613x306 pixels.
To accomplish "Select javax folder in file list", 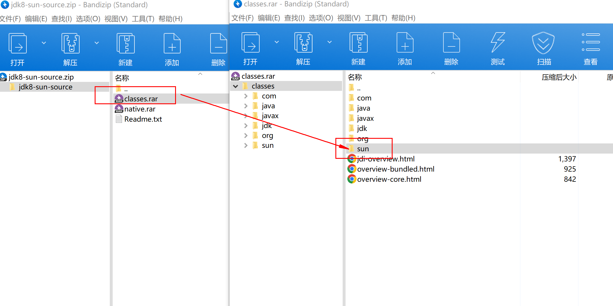I will 365,118.
